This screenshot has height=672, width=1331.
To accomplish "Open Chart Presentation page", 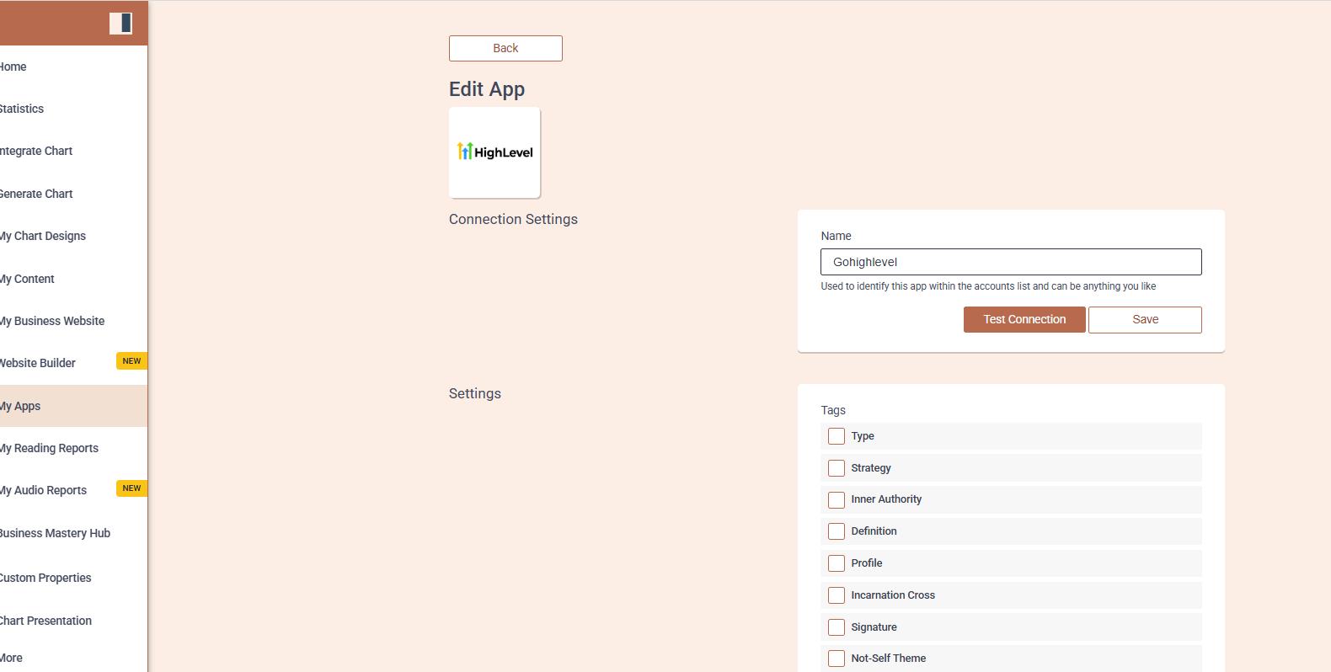I will pos(45,621).
